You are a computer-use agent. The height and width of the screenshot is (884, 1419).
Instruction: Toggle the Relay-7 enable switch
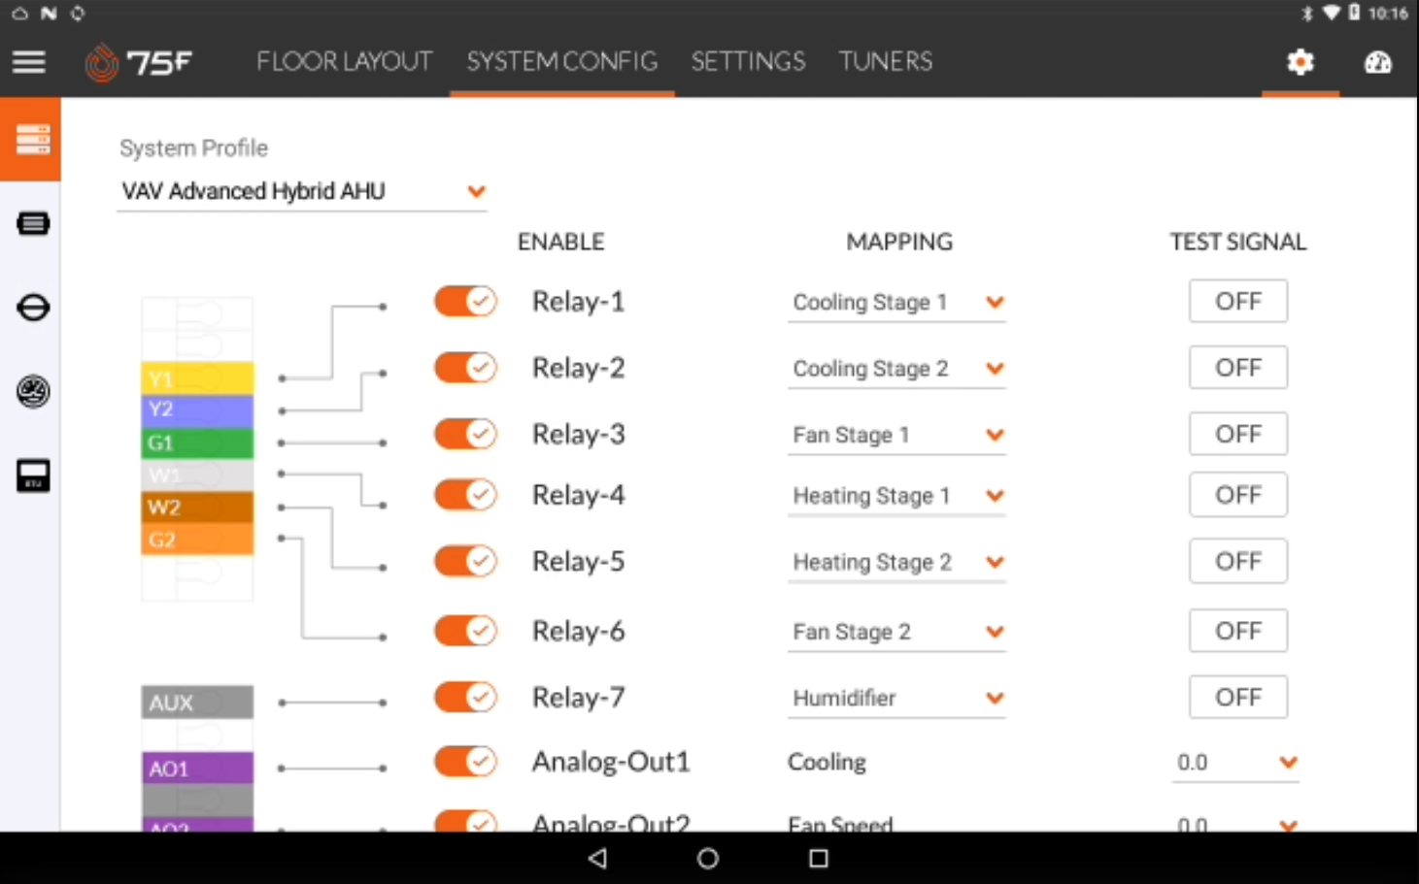pos(465,697)
